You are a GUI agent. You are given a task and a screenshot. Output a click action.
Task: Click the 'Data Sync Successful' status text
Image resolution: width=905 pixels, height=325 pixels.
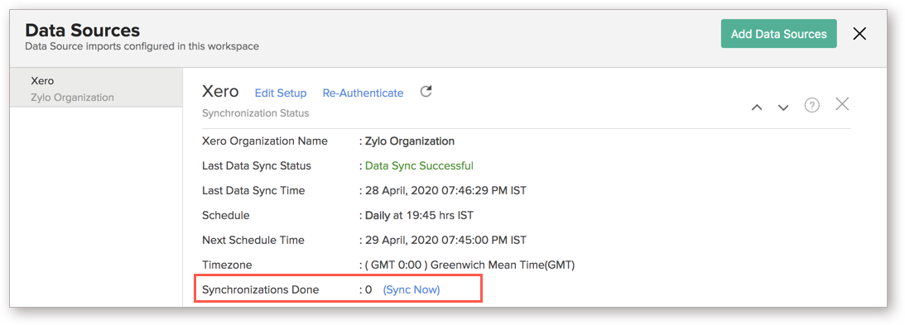point(419,166)
